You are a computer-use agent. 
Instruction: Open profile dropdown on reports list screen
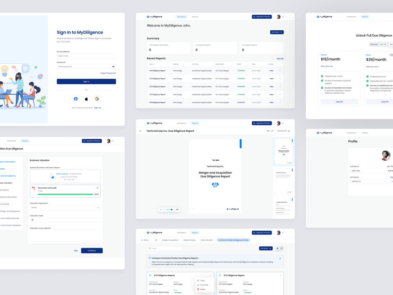point(280,233)
